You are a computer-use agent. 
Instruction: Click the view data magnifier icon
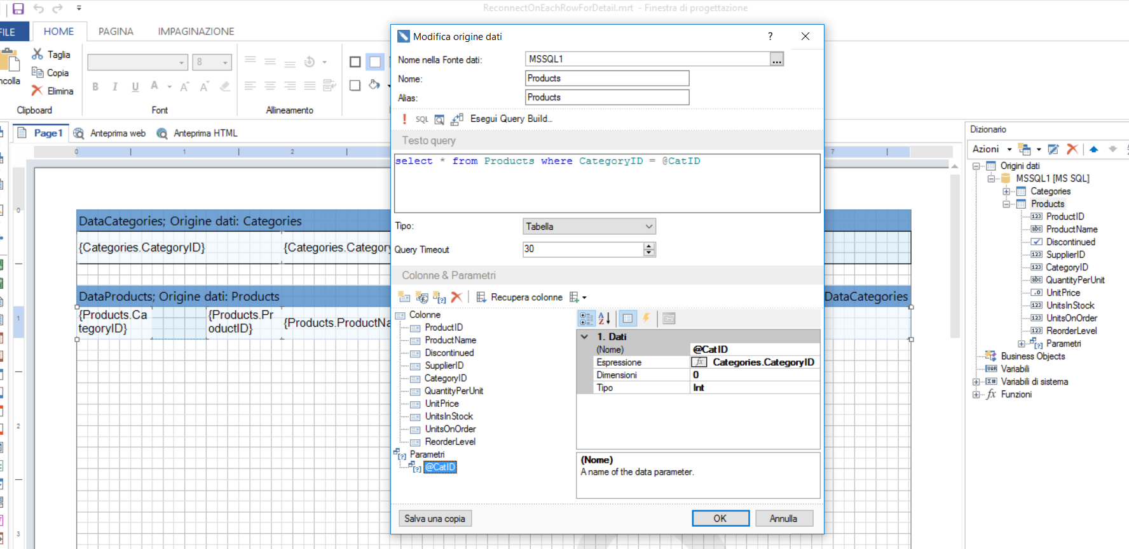click(439, 119)
